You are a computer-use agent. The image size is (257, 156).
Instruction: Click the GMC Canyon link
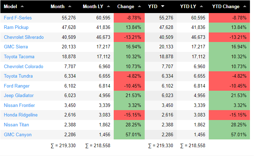[x=18, y=134]
